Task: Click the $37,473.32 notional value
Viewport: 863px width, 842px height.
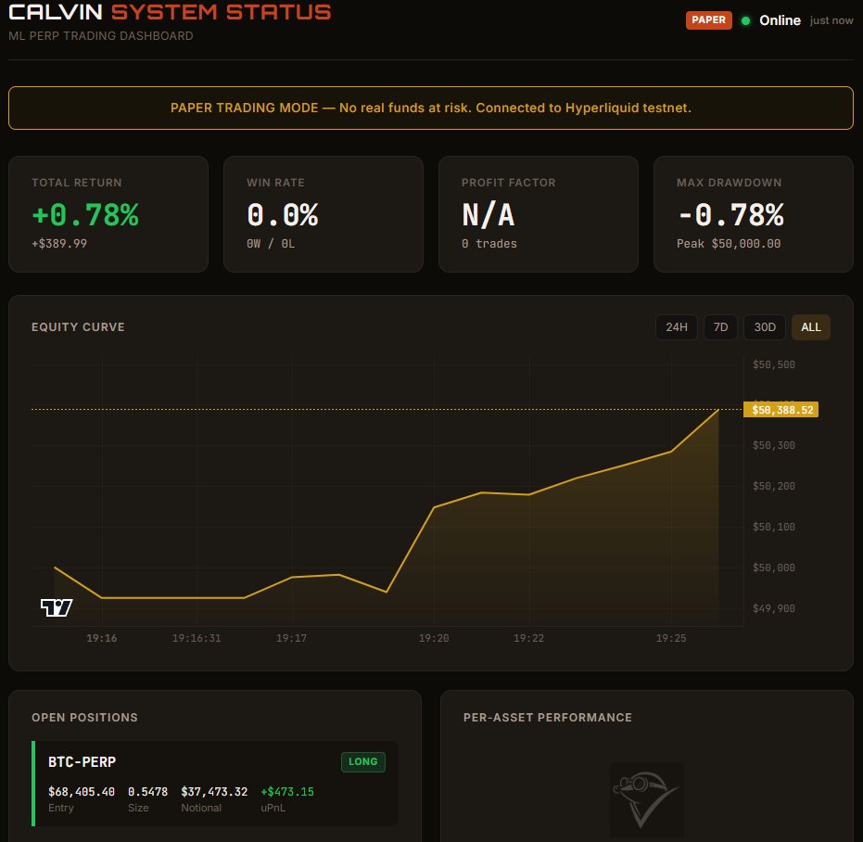Action: click(214, 791)
